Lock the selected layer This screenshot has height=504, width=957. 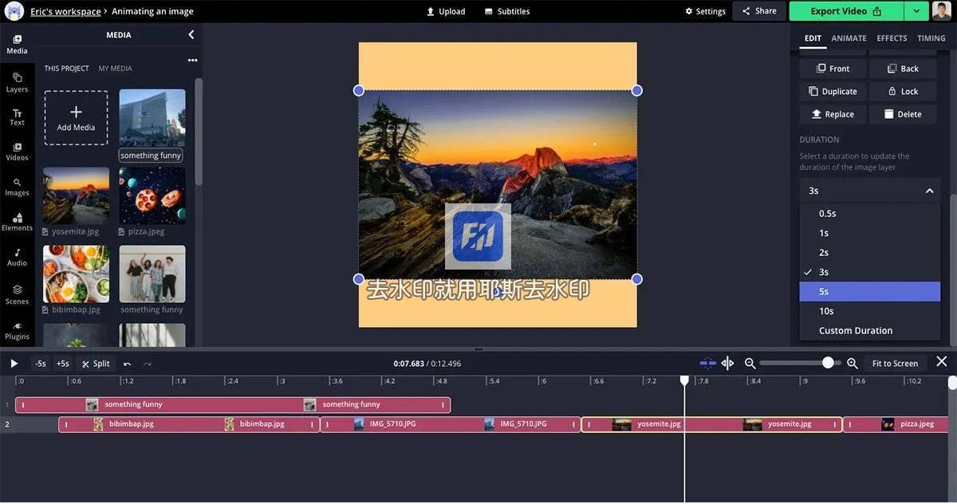click(903, 91)
